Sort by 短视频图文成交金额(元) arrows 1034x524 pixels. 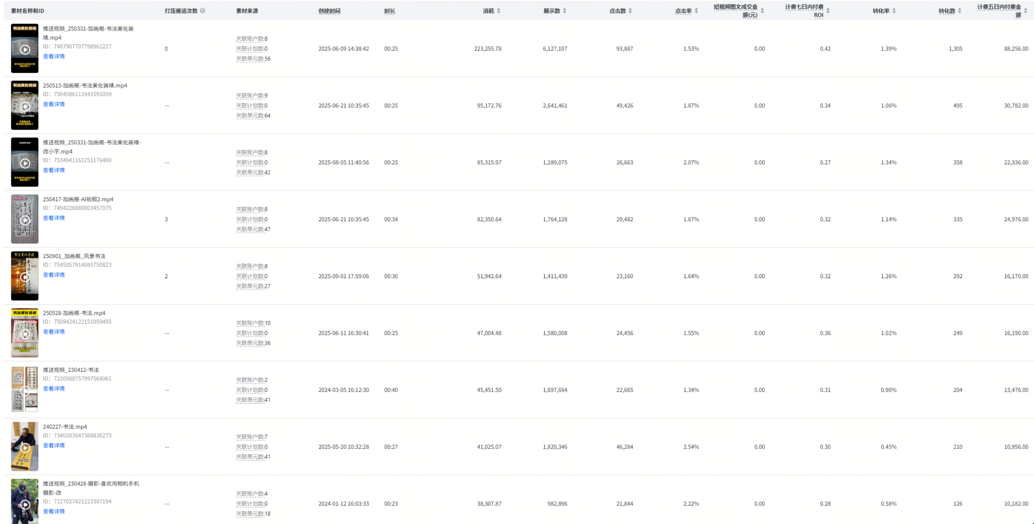coord(762,11)
